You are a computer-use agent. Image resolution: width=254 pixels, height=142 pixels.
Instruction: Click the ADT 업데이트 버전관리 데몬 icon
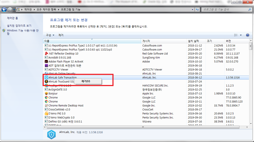pos(47,66)
